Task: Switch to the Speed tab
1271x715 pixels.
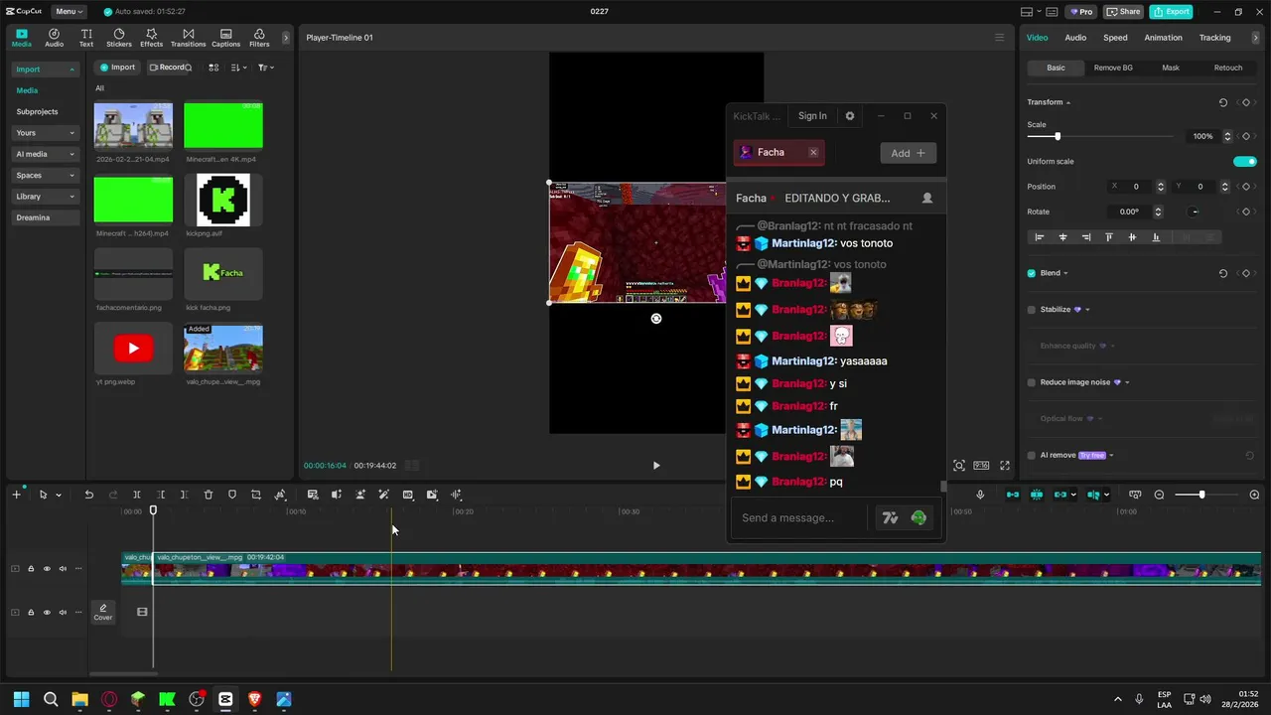Action: [1115, 38]
